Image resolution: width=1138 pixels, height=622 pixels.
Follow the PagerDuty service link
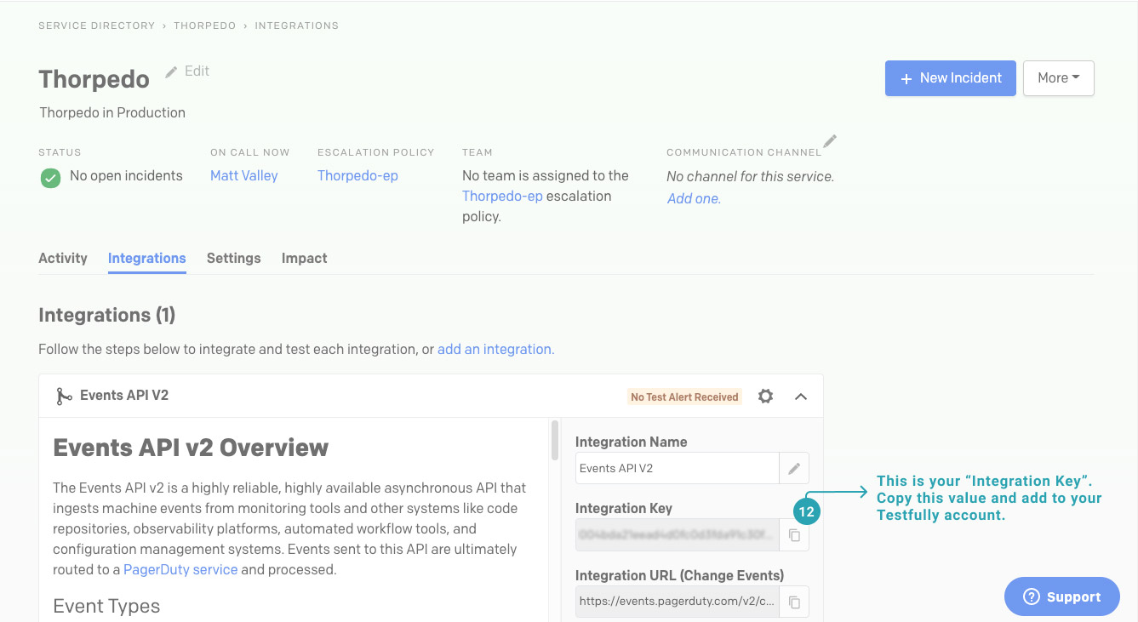[180, 569]
